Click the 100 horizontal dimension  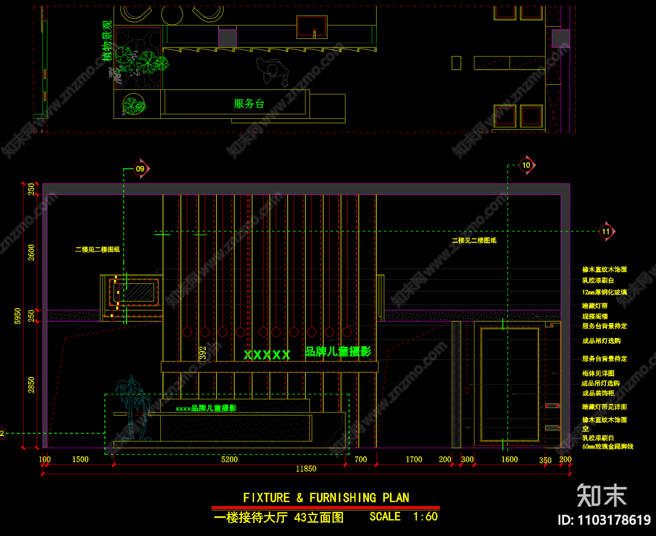click(x=45, y=459)
